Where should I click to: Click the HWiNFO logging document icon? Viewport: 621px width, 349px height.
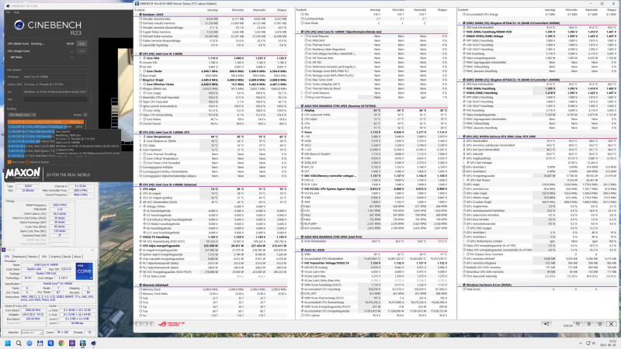point(589,323)
